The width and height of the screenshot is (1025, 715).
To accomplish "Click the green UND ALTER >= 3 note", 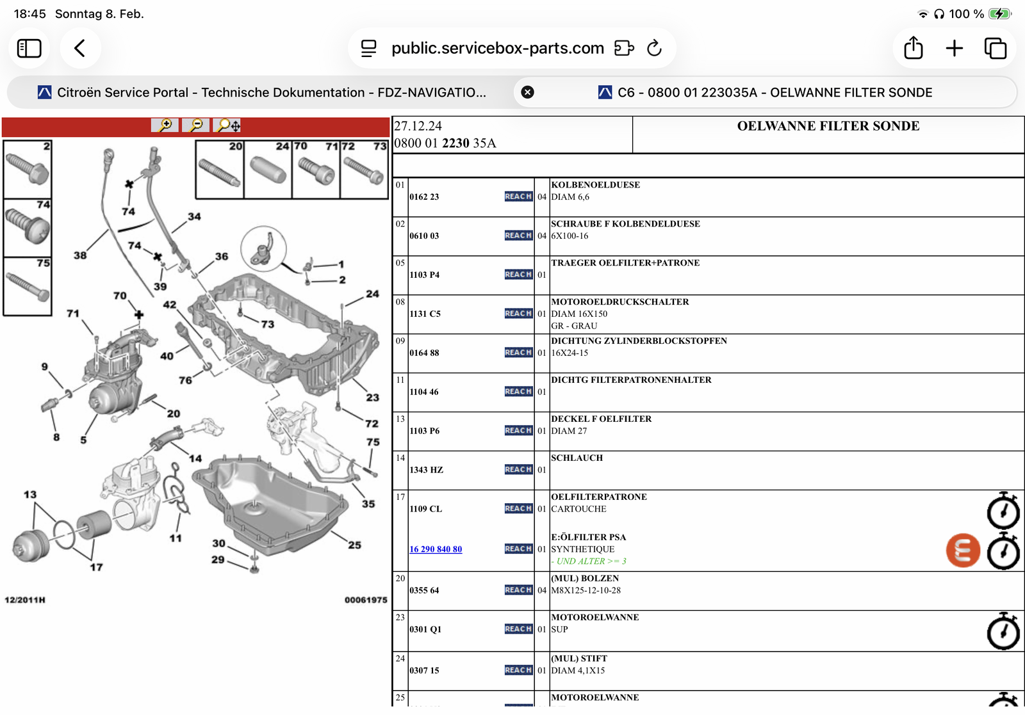I will coord(589,561).
